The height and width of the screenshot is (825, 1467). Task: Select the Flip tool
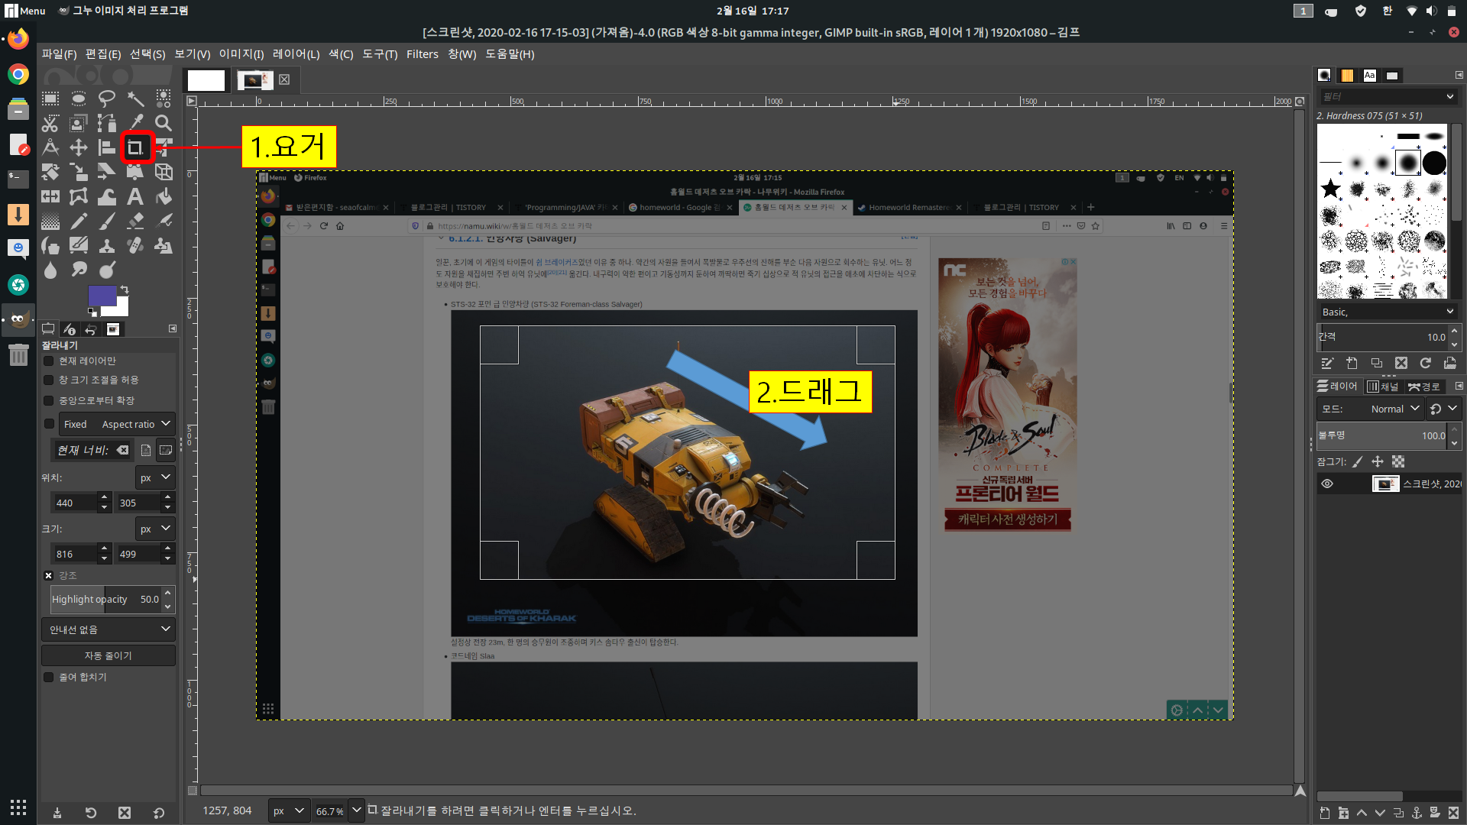(x=50, y=196)
